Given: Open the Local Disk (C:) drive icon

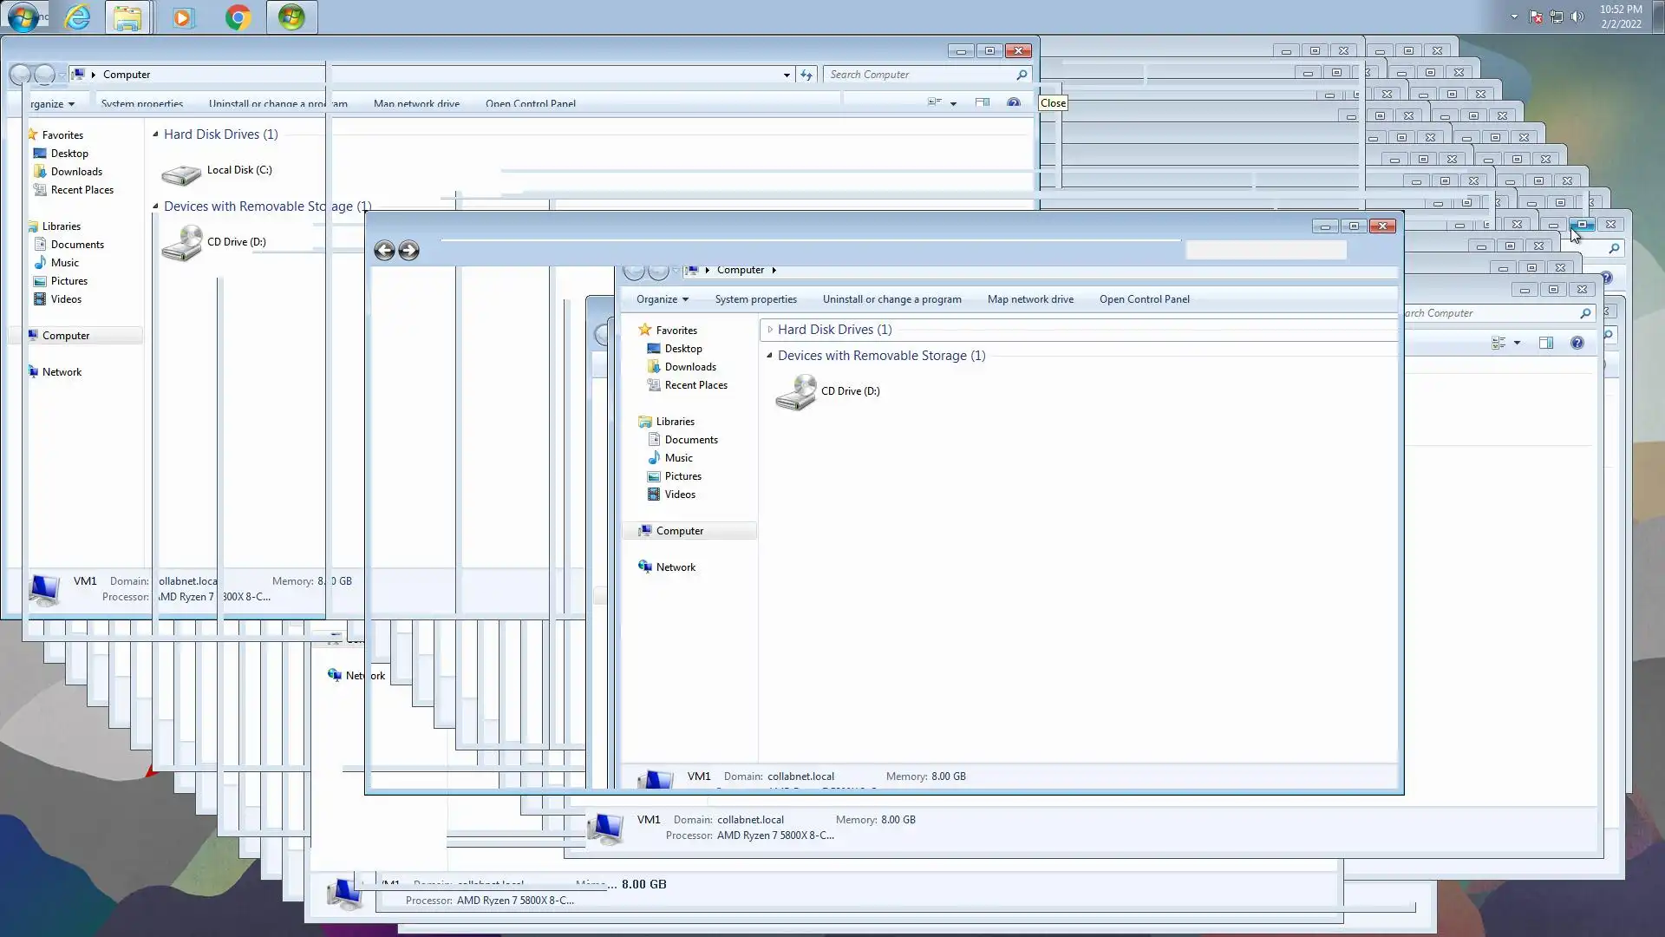Looking at the screenshot, I should tap(181, 173).
